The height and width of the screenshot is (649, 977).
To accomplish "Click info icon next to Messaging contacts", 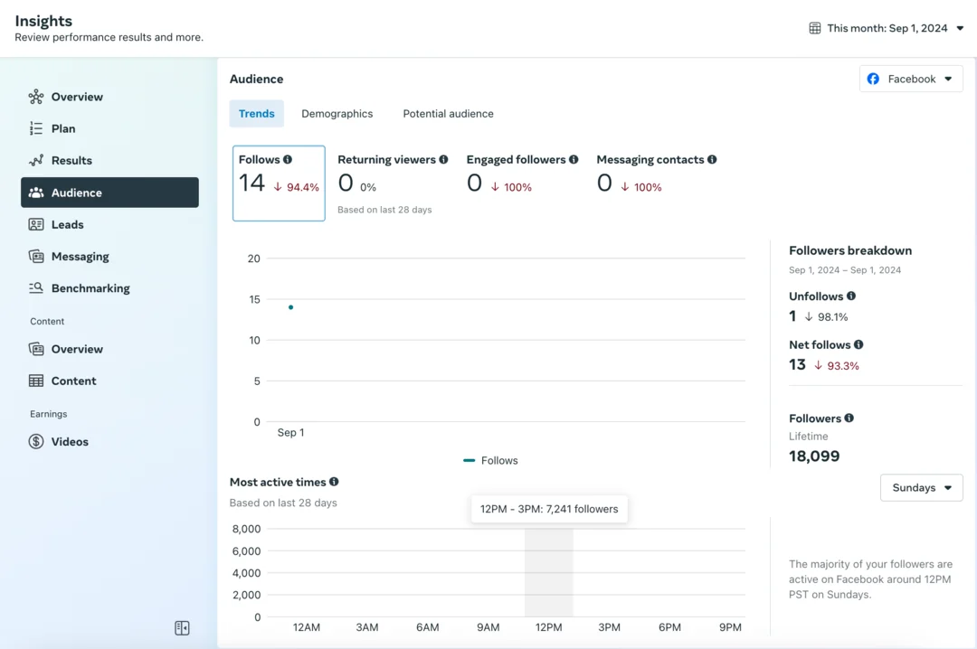I will click(712, 159).
